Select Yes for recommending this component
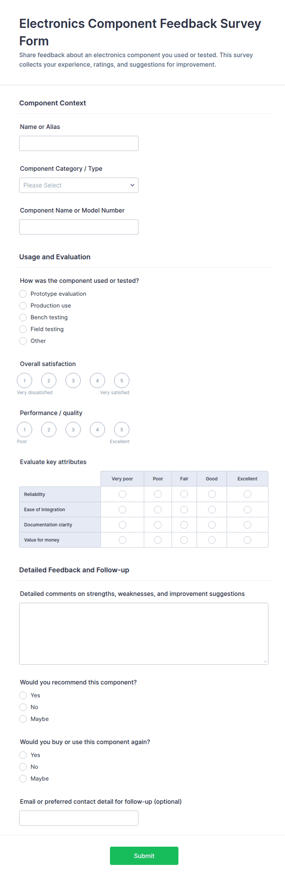Image resolution: width=285 pixels, height=880 pixels. tap(23, 695)
